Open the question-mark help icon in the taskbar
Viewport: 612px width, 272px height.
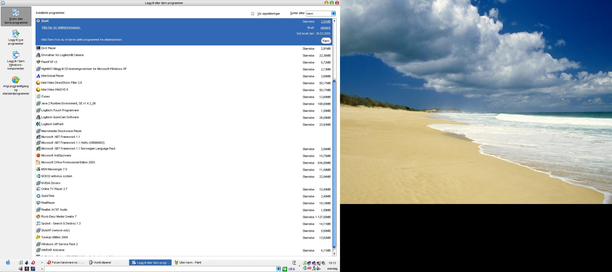click(294, 263)
